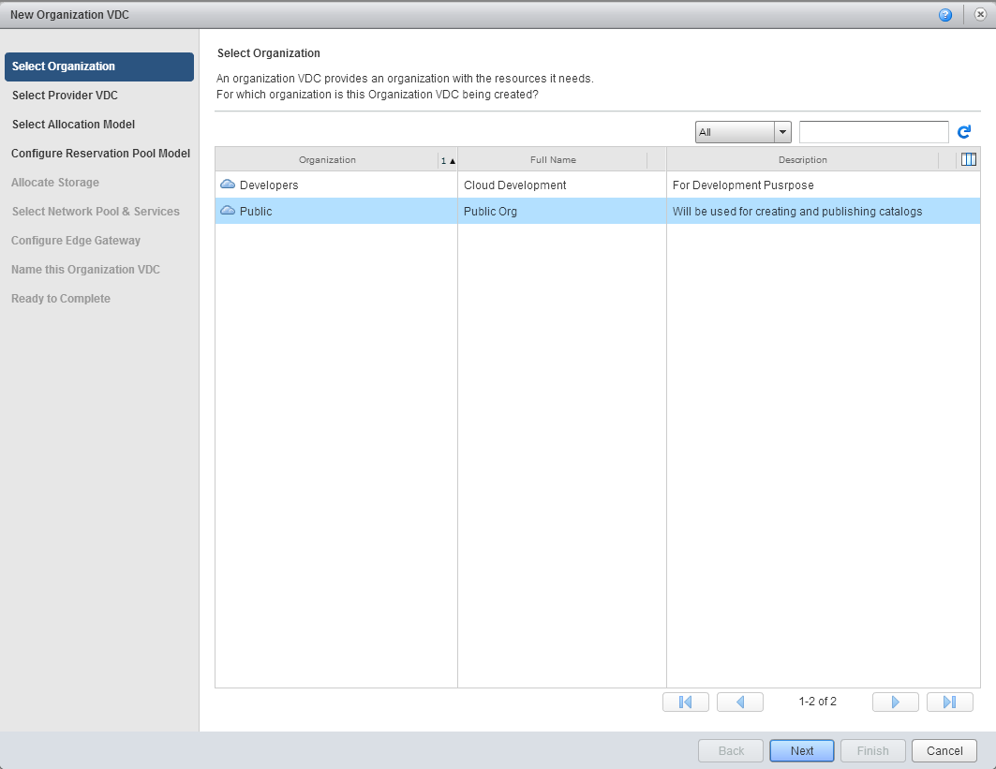Go to previous page of results
Screen dimensions: 996x769
(739, 702)
